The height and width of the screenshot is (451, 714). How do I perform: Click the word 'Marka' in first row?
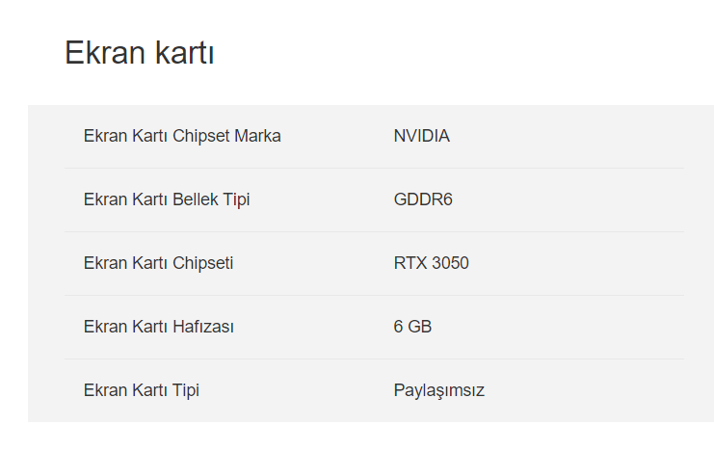click(x=257, y=136)
